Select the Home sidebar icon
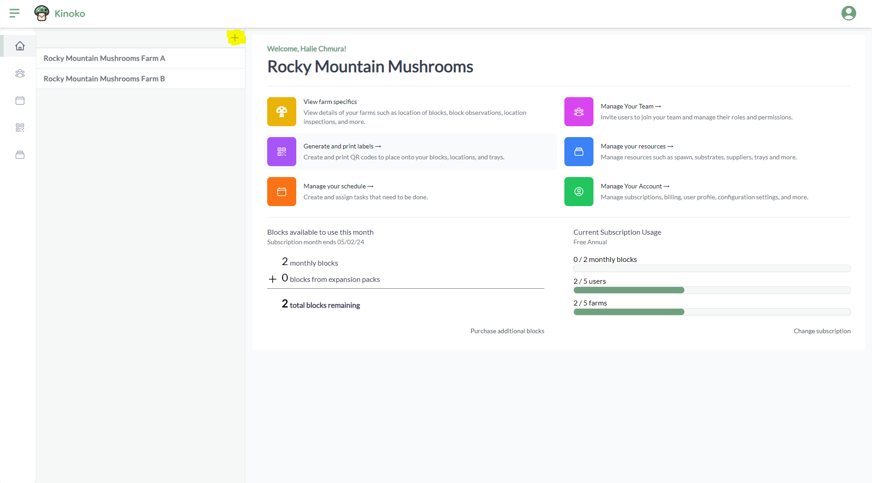Screen dimensions: 872x483 [20, 46]
